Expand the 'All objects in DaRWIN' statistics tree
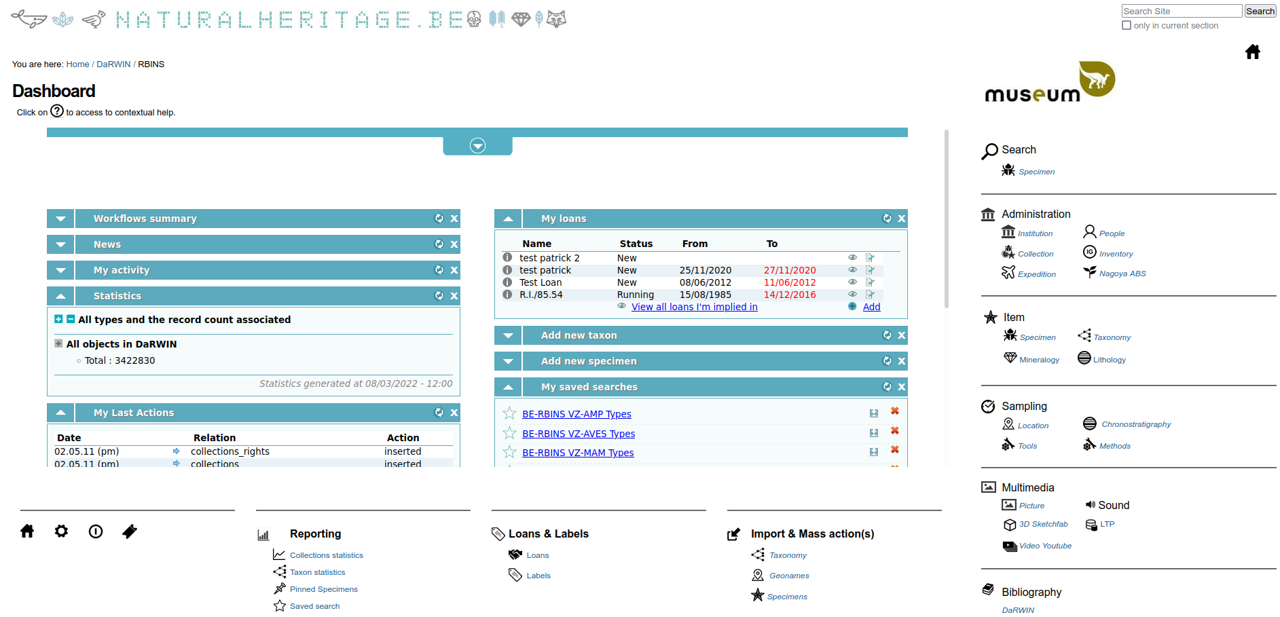Screen dimensions: 1280x617 [58, 343]
